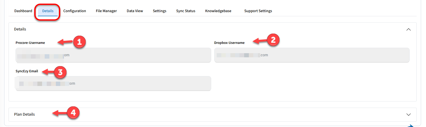Image resolution: width=426 pixels, height=127 pixels.
Task: Open the Settings tab
Action: pyautogui.click(x=159, y=11)
